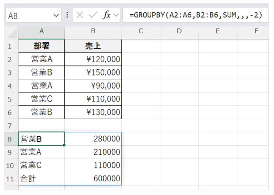Select result cell 210000
This screenshot has height=195, width=274.
point(93,152)
